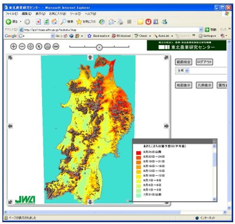
Task: Click the 地図表示 button
Action: [x=184, y=85]
